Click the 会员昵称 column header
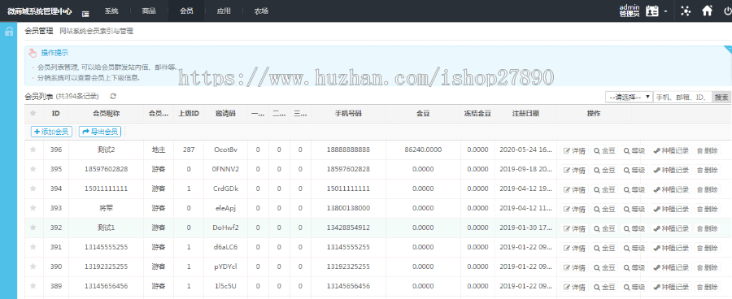The width and height of the screenshot is (732, 299). click(107, 114)
